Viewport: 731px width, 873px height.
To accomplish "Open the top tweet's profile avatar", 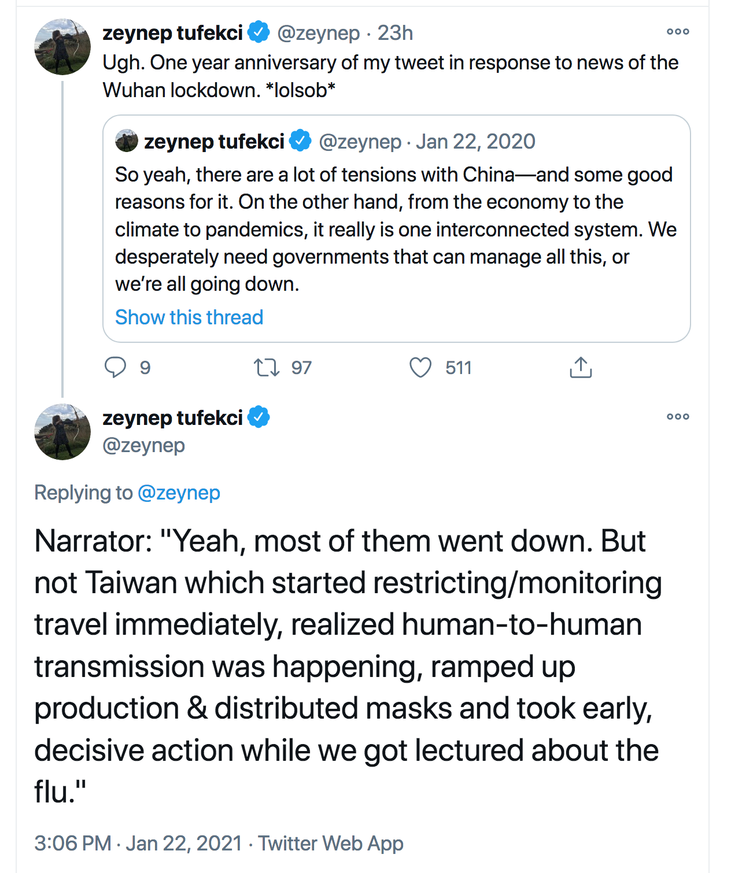I will (62, 47).
